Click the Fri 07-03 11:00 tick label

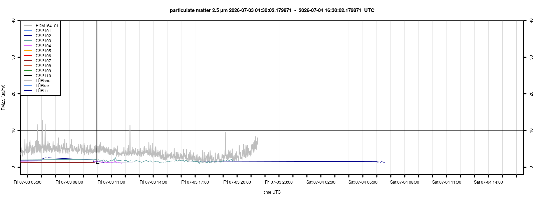(111, 182)
